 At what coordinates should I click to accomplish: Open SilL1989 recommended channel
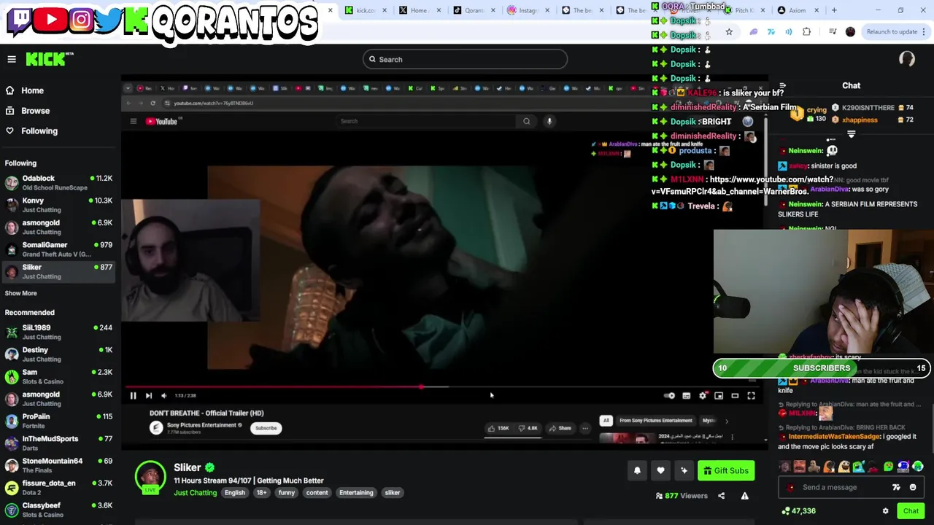[58, 332]
